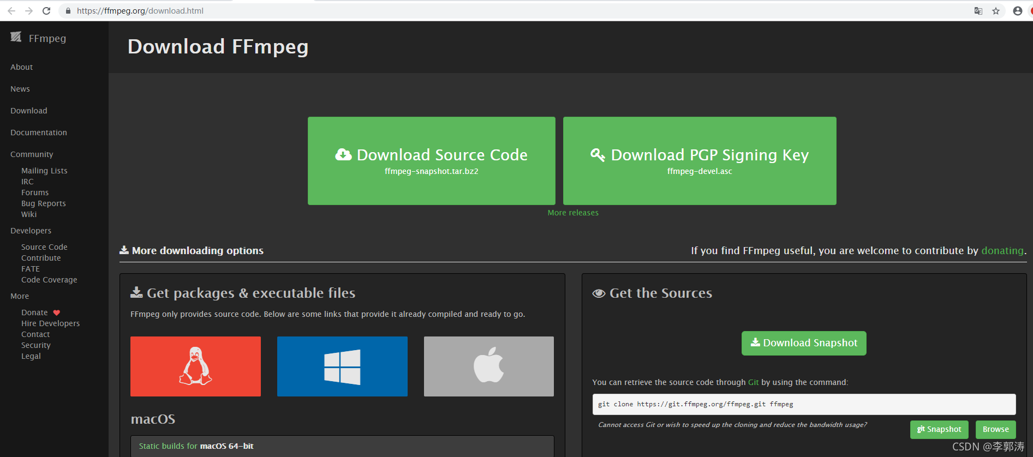Open News in the sidebar
Image resolution: width=1033 pixels, height=457 pixels.
click(x=20, y=89)
